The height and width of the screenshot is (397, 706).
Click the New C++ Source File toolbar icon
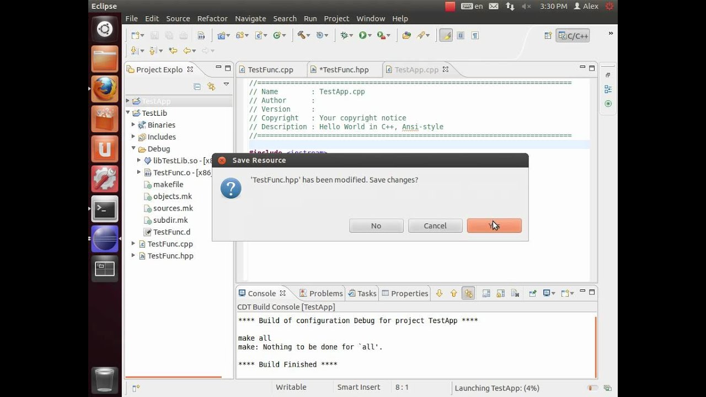pyautogui.click(x=259, y=35)
